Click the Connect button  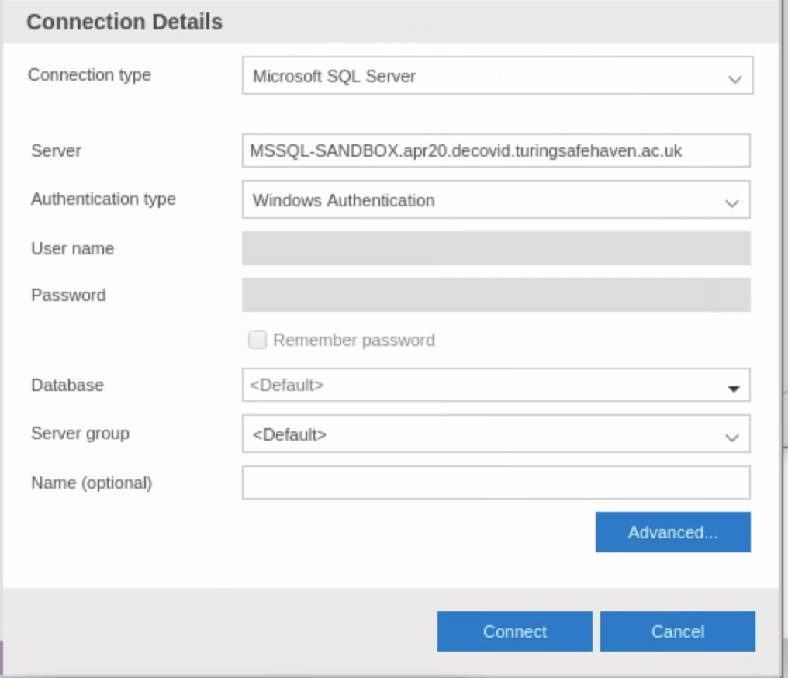click(x=515, y=631)
